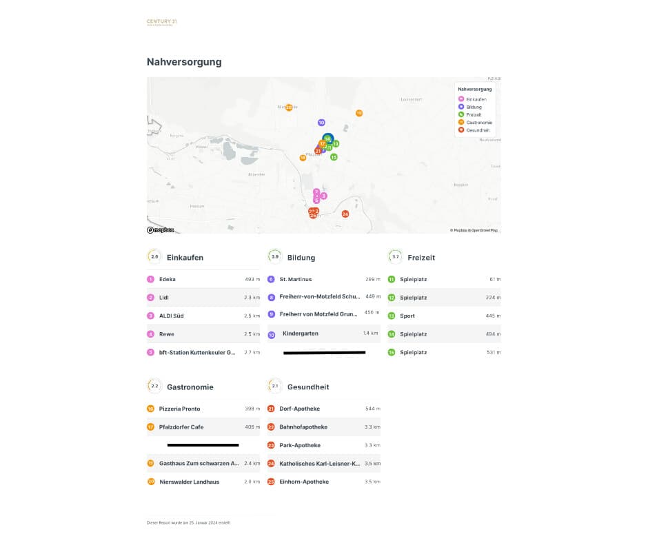
Task: Select the Nierswalder Landhaus entry
Action: [203, 482]
